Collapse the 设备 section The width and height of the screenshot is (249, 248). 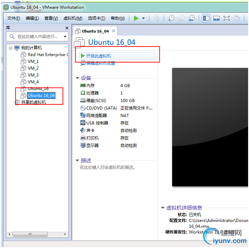click(x=77, y=78)
